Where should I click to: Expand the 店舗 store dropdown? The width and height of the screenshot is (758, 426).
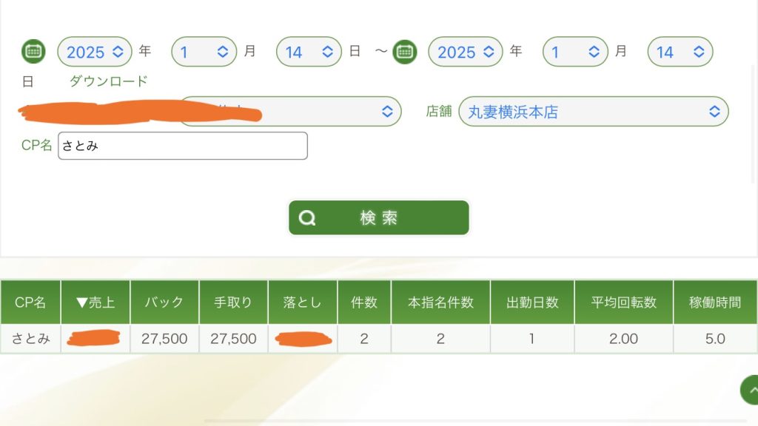[594, 112]
